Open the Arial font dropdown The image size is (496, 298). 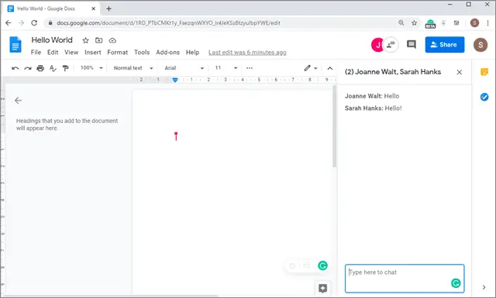point(184,68)
